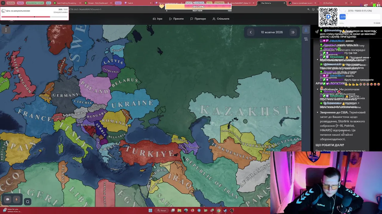Open the scroll events log icon

click(x=306, y=39)
